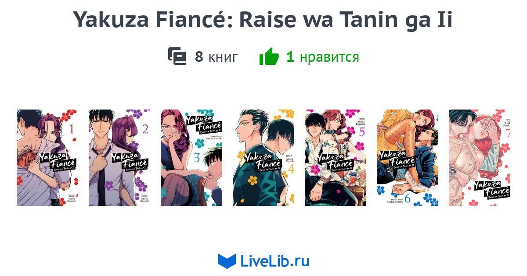Open Yakuza Fiancé volume 3 cover
The image size is (527, 276).
coord(191,158)
